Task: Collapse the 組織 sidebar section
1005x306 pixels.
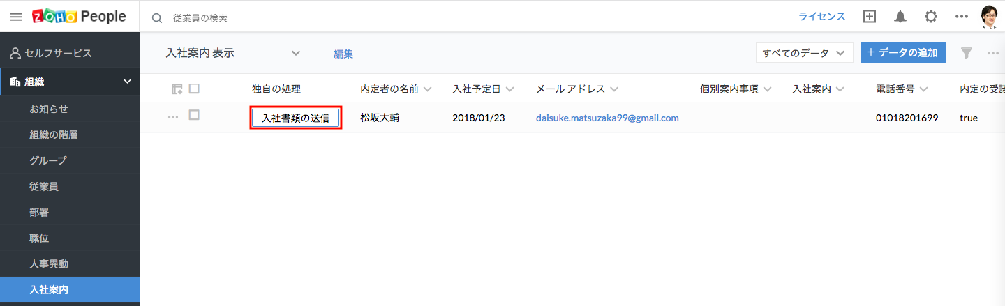Action: point(127,82)
